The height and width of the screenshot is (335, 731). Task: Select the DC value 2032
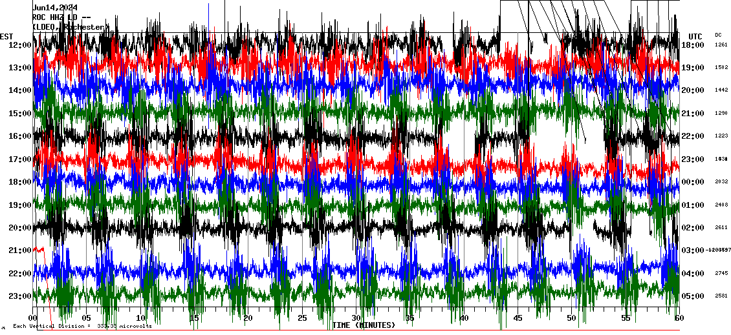(x=721, y=182)
